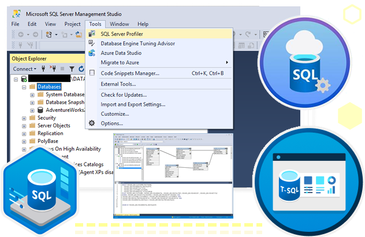Open the File menu
The width and height of the screenshot is (365, 237).
click(x=16, y=24)
